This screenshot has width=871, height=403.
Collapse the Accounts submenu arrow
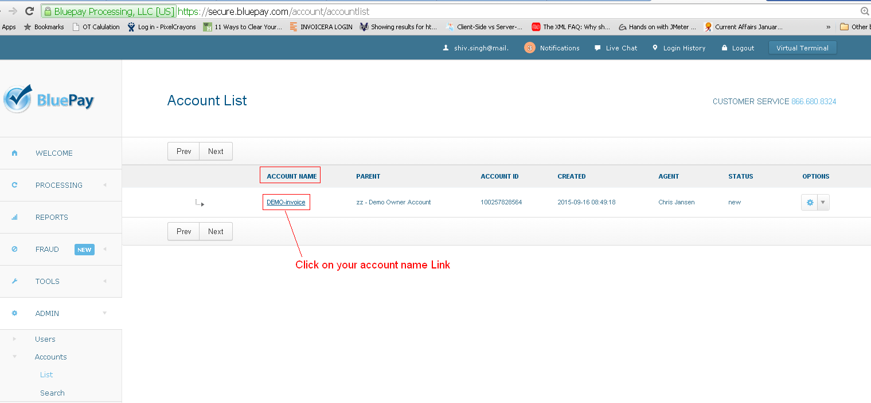[x=15, y=357]
